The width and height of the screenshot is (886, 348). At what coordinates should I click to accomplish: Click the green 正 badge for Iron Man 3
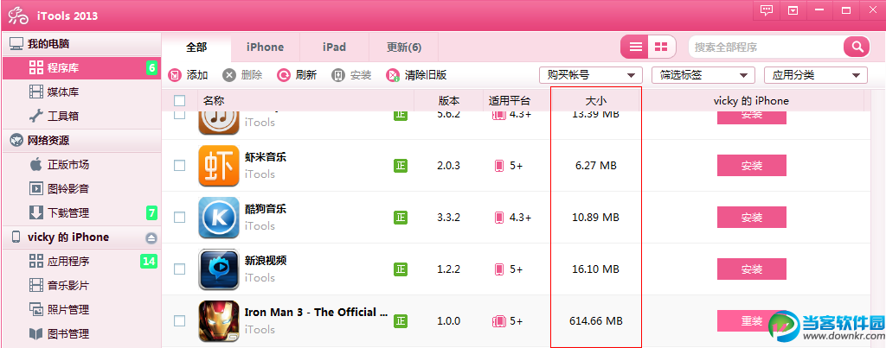(401, 321)
